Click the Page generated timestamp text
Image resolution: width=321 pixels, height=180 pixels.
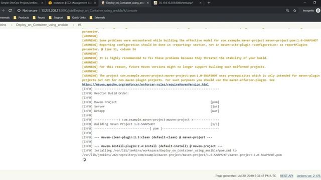coord(246,175)
